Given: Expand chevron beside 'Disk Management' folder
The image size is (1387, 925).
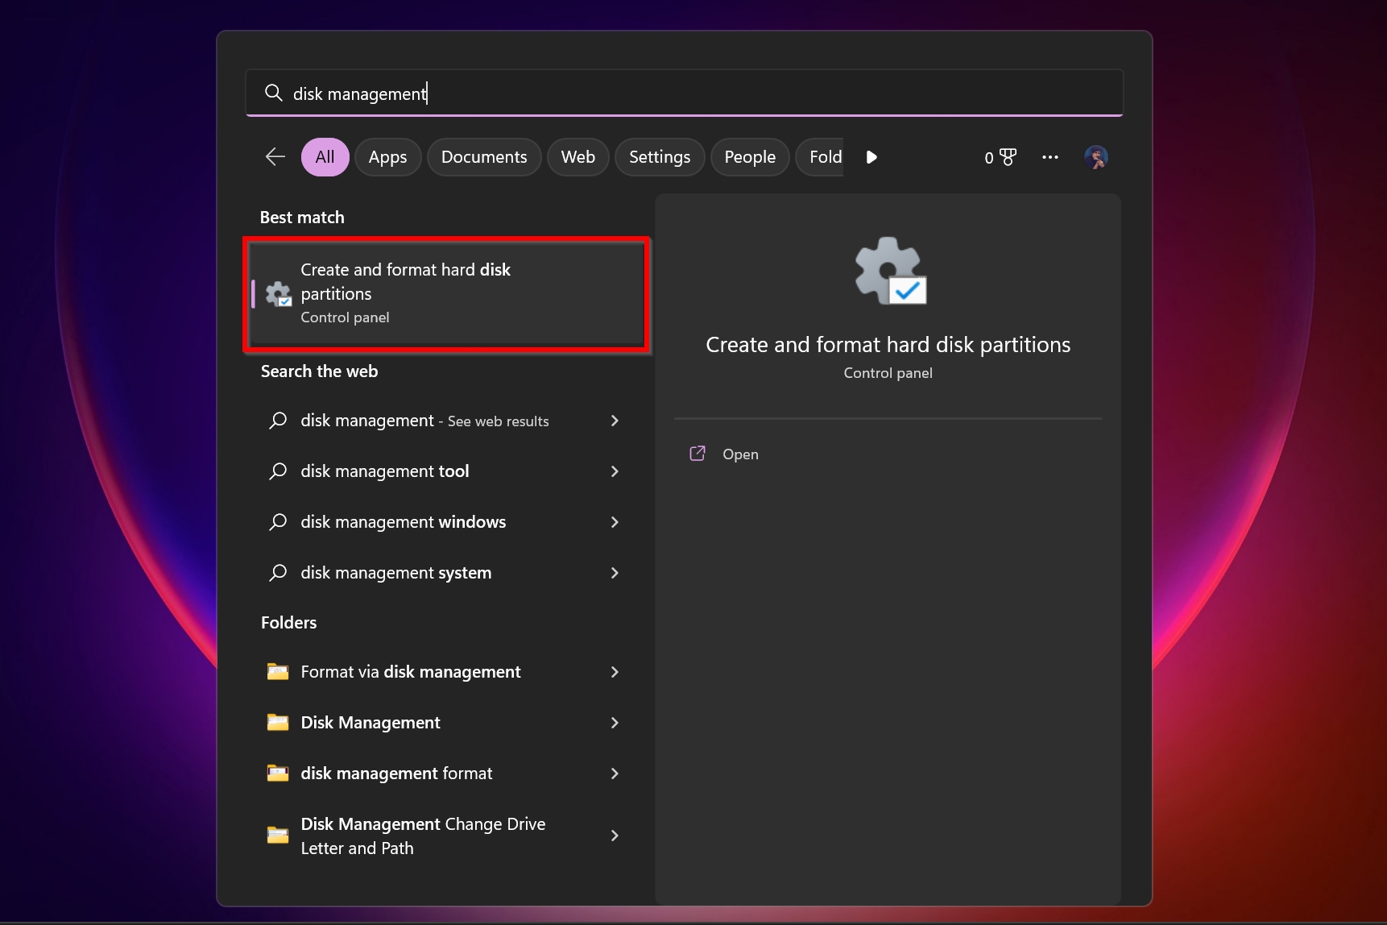Looking at the screenshot, I should [x=615, y=723].
